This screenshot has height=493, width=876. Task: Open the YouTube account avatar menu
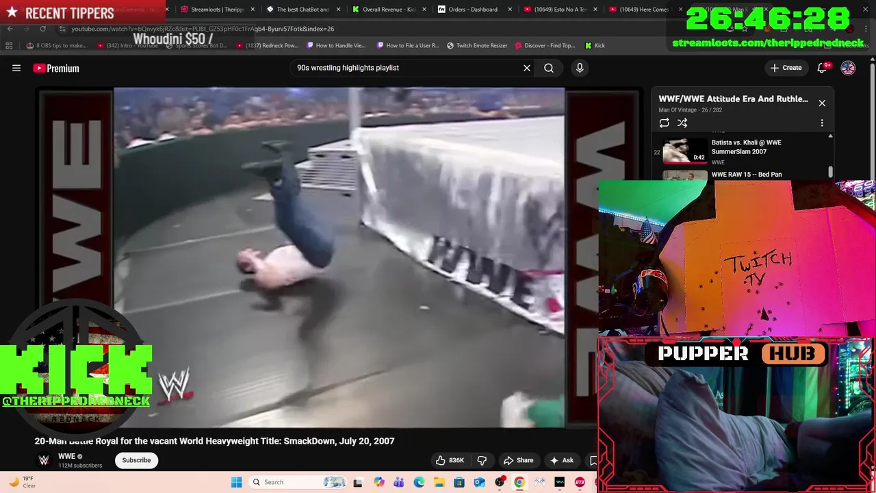(848, 68)
